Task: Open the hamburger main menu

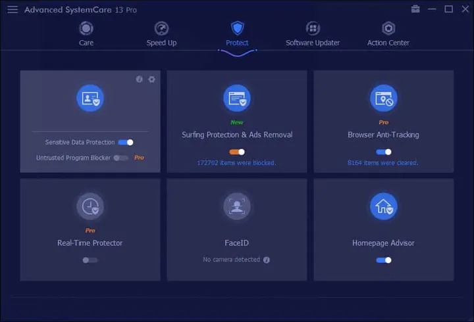Action: pos(13,9)
